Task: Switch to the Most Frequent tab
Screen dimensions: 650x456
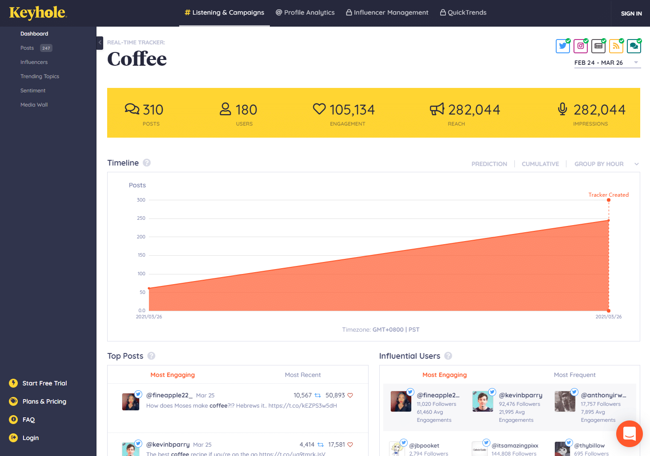Action: 574,375
